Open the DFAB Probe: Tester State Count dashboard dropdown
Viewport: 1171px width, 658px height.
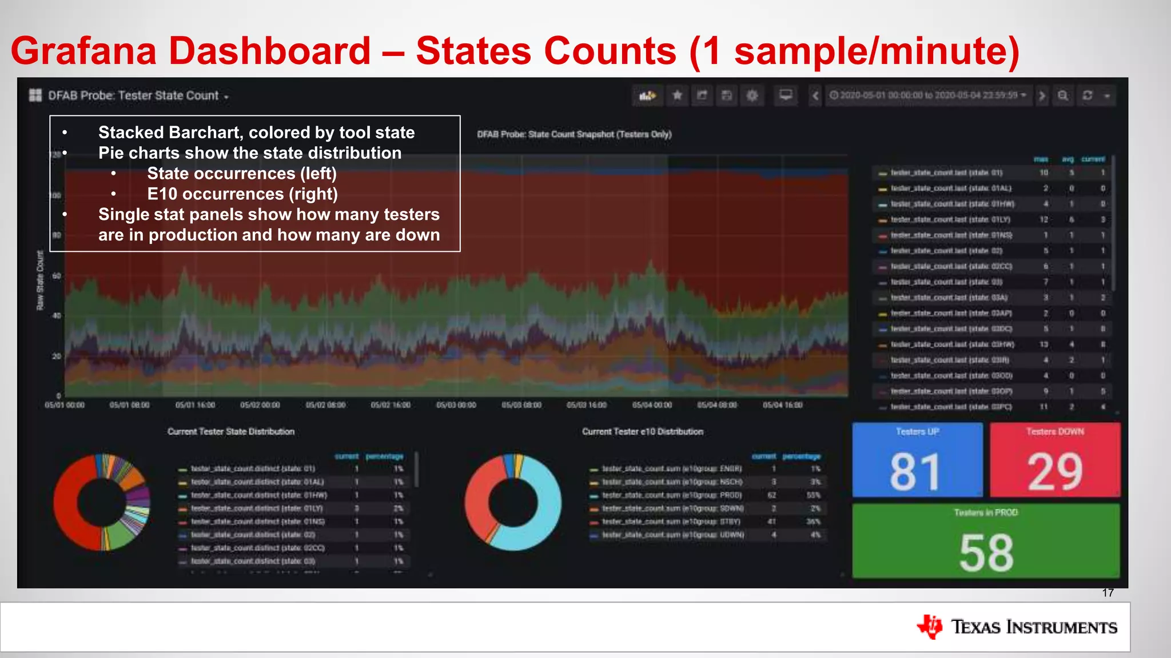click(x=138, y=96)
